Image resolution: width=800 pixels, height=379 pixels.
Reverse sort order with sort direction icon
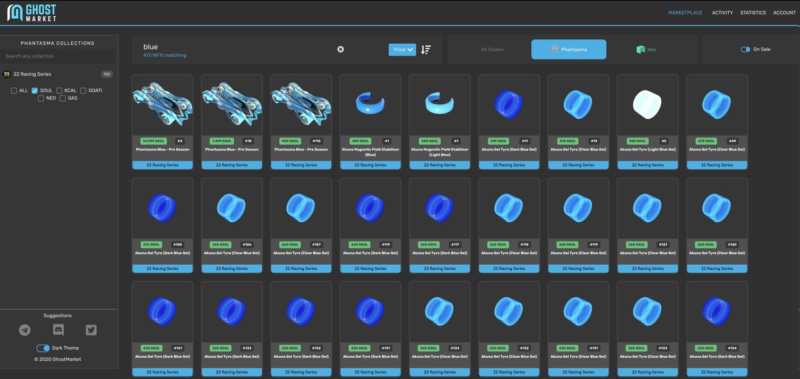pyautogui.click(x=426, y=49)
